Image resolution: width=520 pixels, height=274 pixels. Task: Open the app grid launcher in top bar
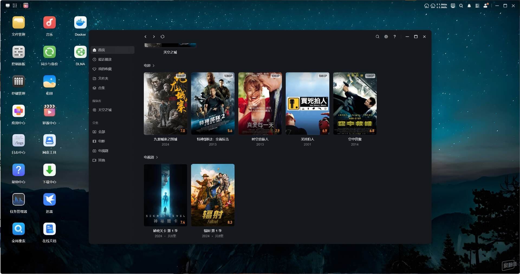[15, 5]
